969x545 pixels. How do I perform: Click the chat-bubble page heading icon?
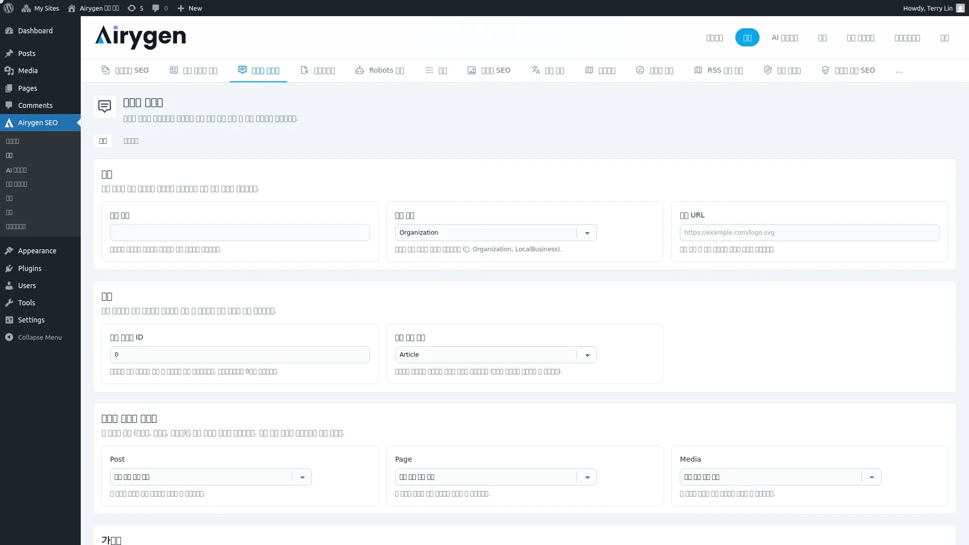pos(104,106)
